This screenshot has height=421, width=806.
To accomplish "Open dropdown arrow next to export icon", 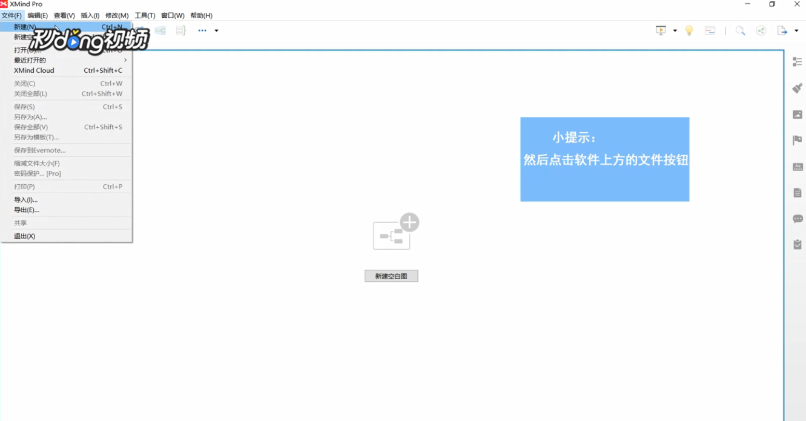I will point(796,31).
